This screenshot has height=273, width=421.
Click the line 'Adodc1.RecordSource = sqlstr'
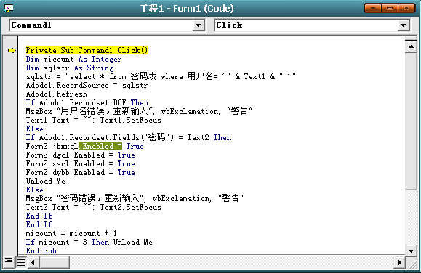tap(87, 85)
